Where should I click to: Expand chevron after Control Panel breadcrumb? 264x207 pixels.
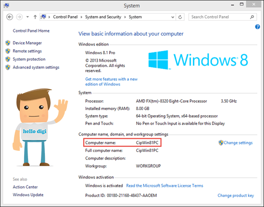[82, 17]
